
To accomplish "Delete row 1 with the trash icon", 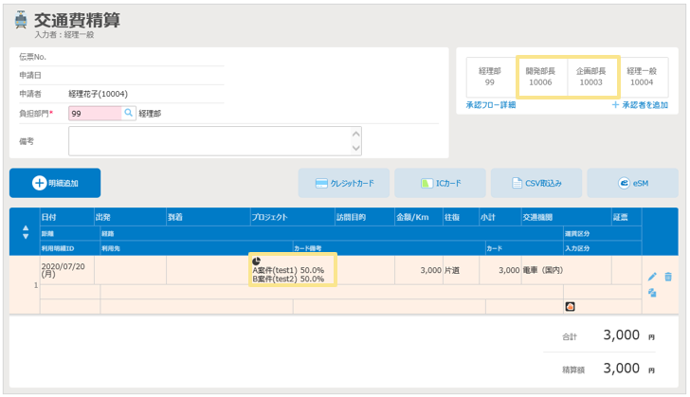I will pos(668,277).
